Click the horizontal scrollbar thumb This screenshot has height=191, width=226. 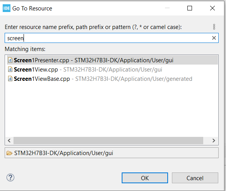pos(109,140)
